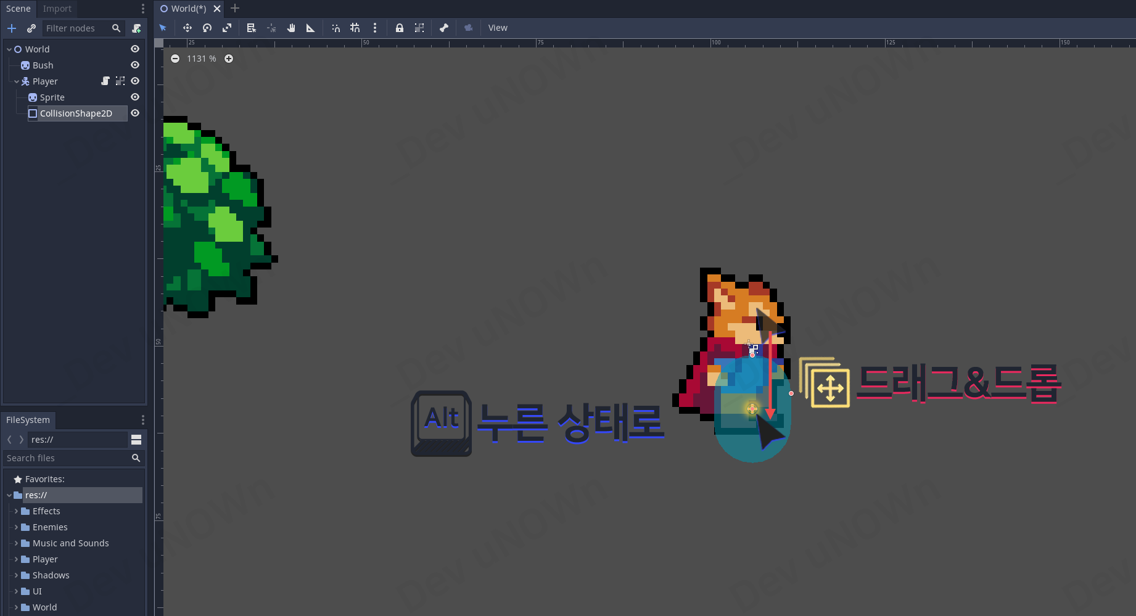Viewport: 1136px width, 616px height.
Task: Toggle visibility of Sprite node
Action: [x=135, y=97]
